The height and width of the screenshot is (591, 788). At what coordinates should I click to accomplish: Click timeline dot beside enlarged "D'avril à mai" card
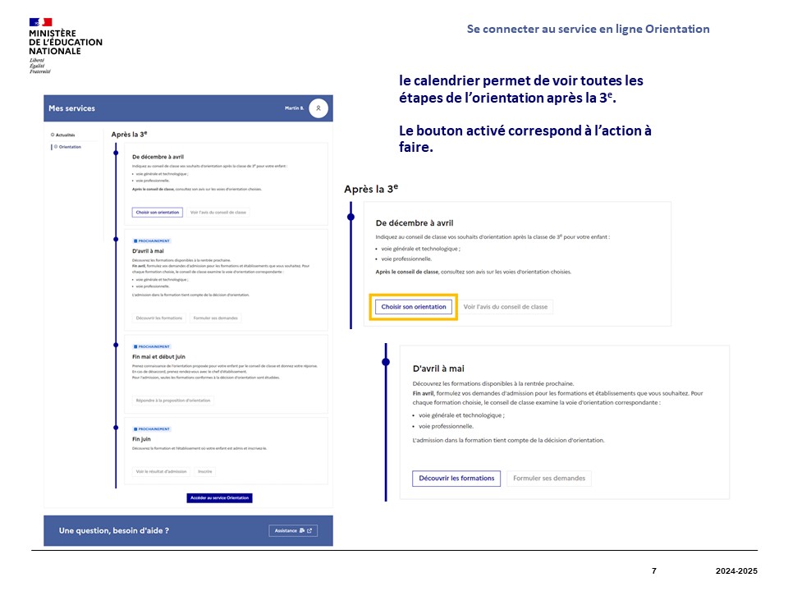385,359
